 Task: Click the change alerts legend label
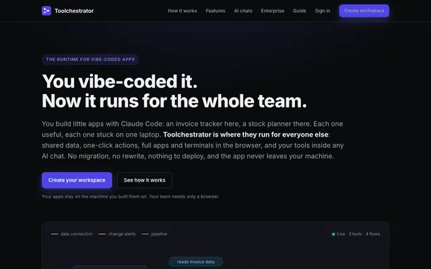122,234
